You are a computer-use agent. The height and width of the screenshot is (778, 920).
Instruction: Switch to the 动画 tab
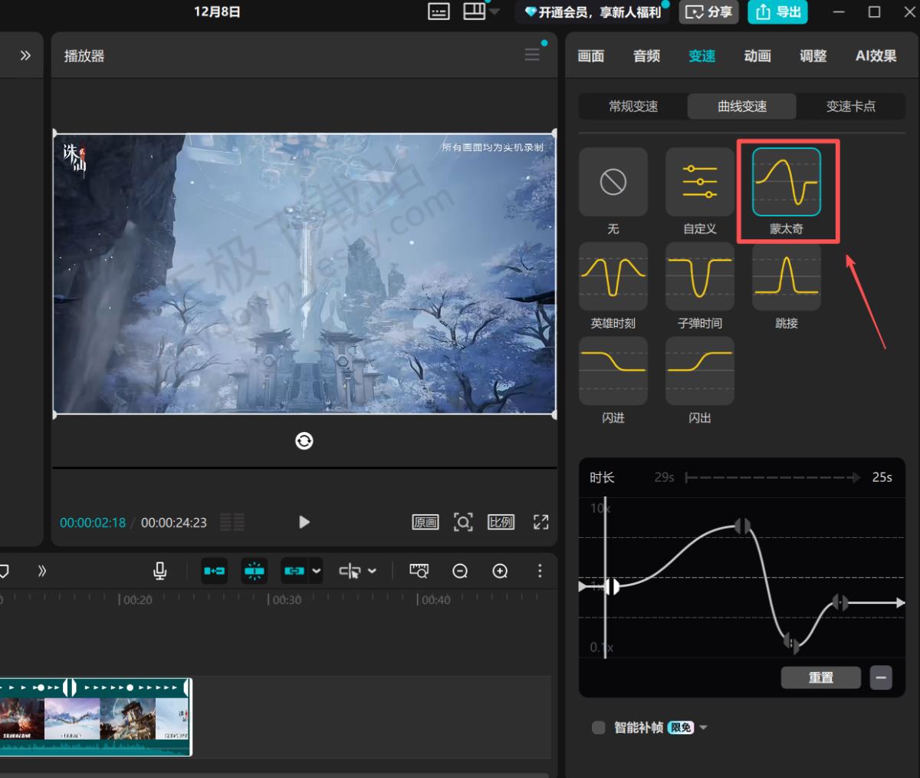(x=757, y=56)
